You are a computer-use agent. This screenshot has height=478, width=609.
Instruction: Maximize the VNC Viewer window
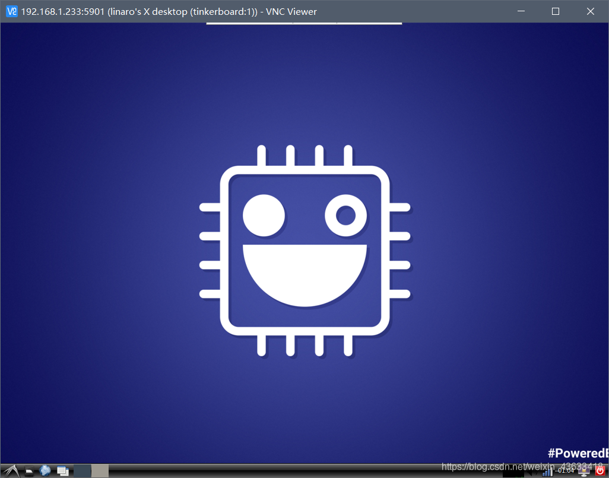tap(556, 11)
